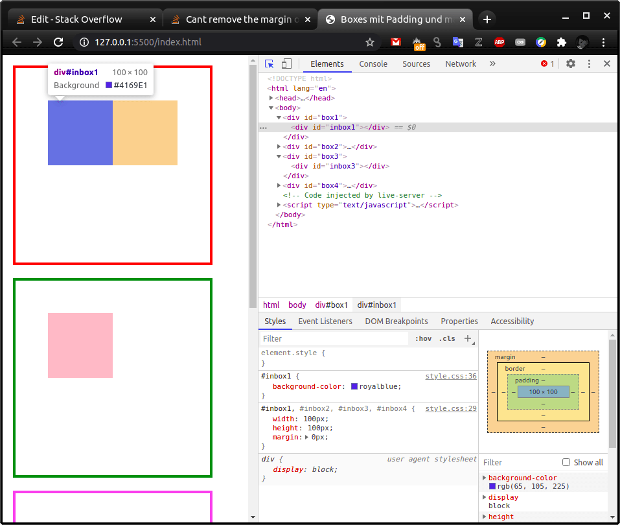Open a new browser tab
Viewport: 620px width, 525px height.
pyautogui.click(x=487, y=19)
